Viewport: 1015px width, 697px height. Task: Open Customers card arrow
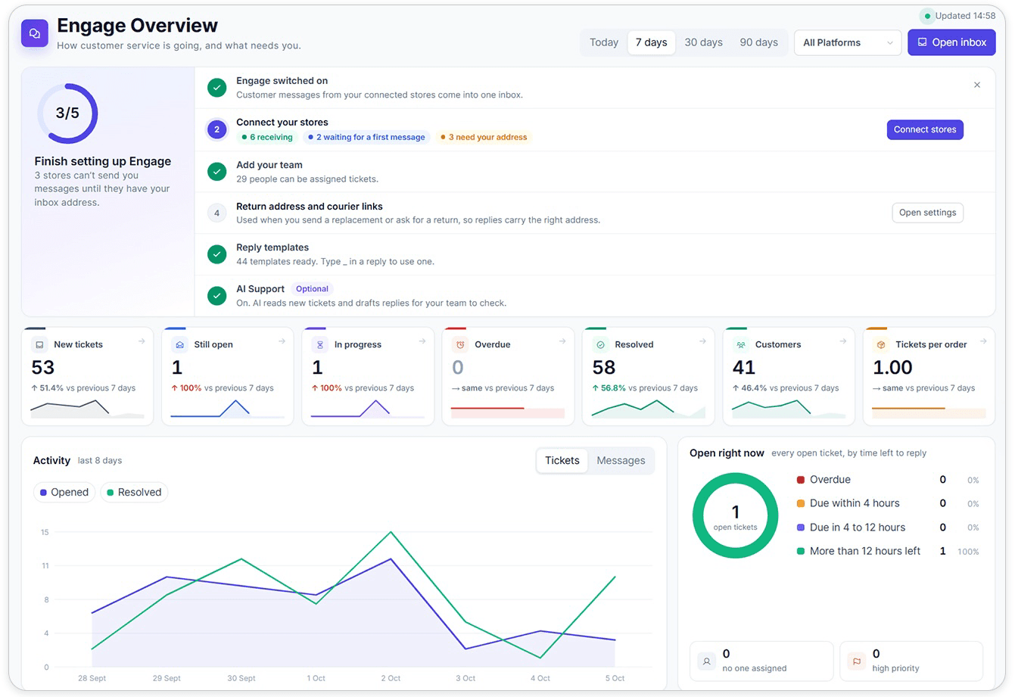[842, 341]
